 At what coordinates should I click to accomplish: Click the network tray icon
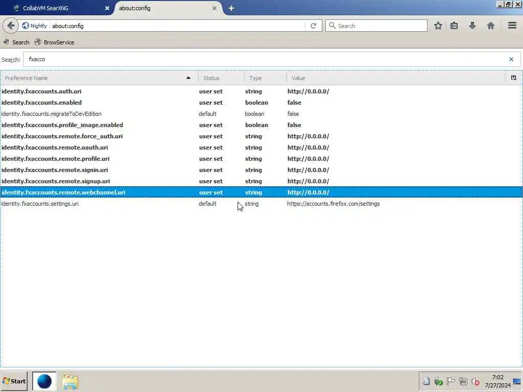463,381
